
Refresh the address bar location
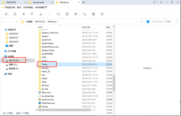(141, 22)
